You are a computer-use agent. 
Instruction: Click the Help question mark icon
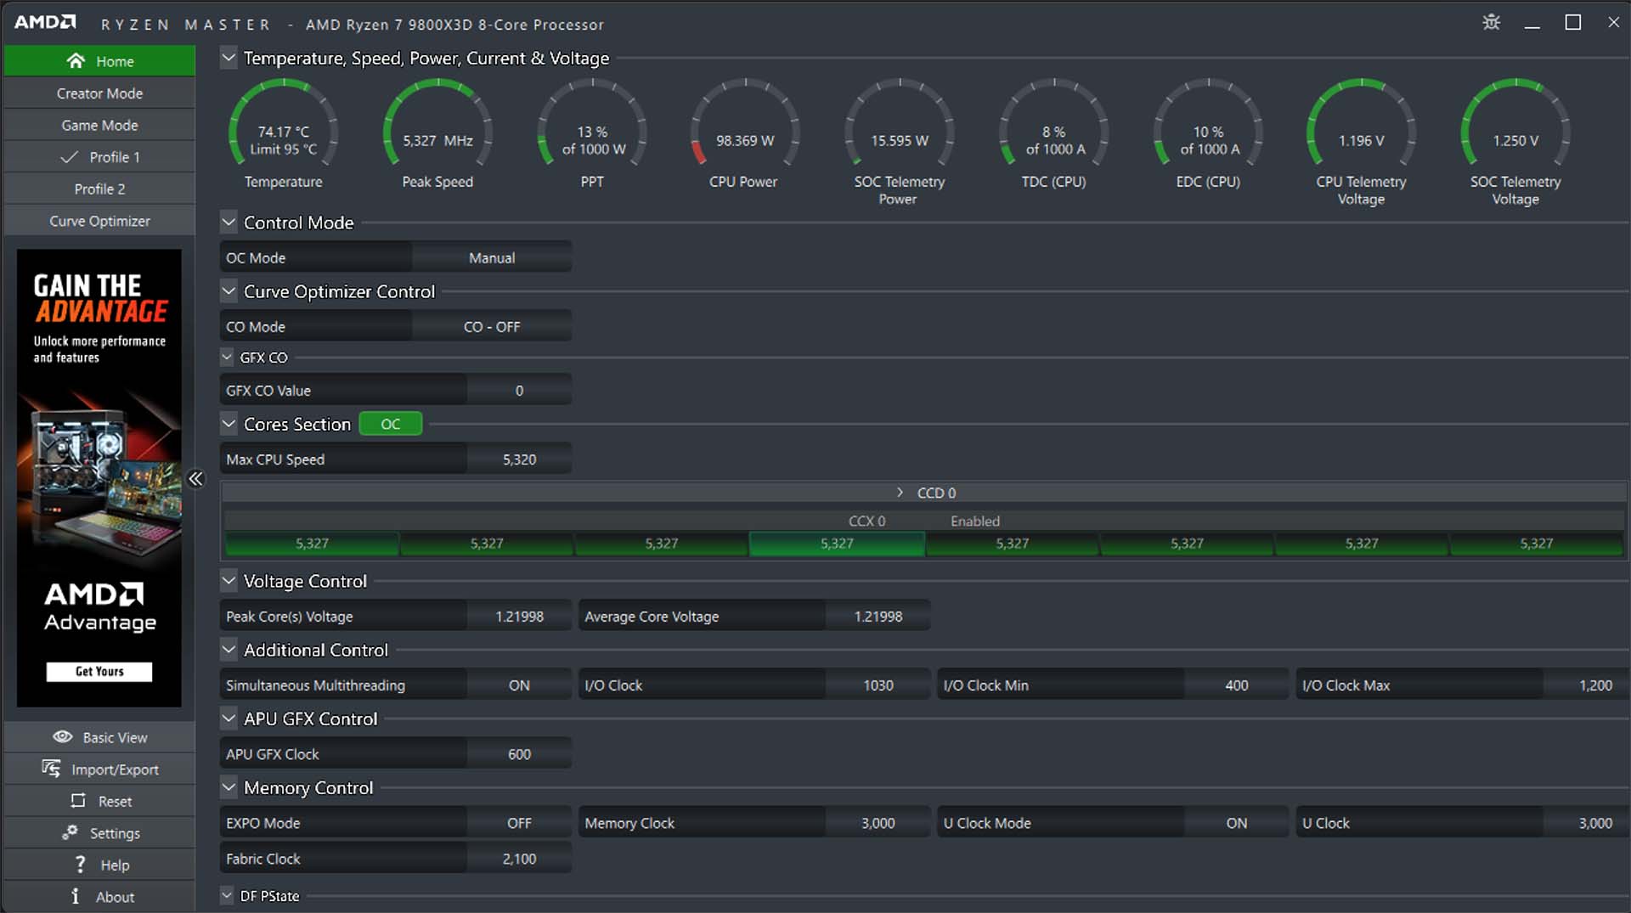[80, 864]
